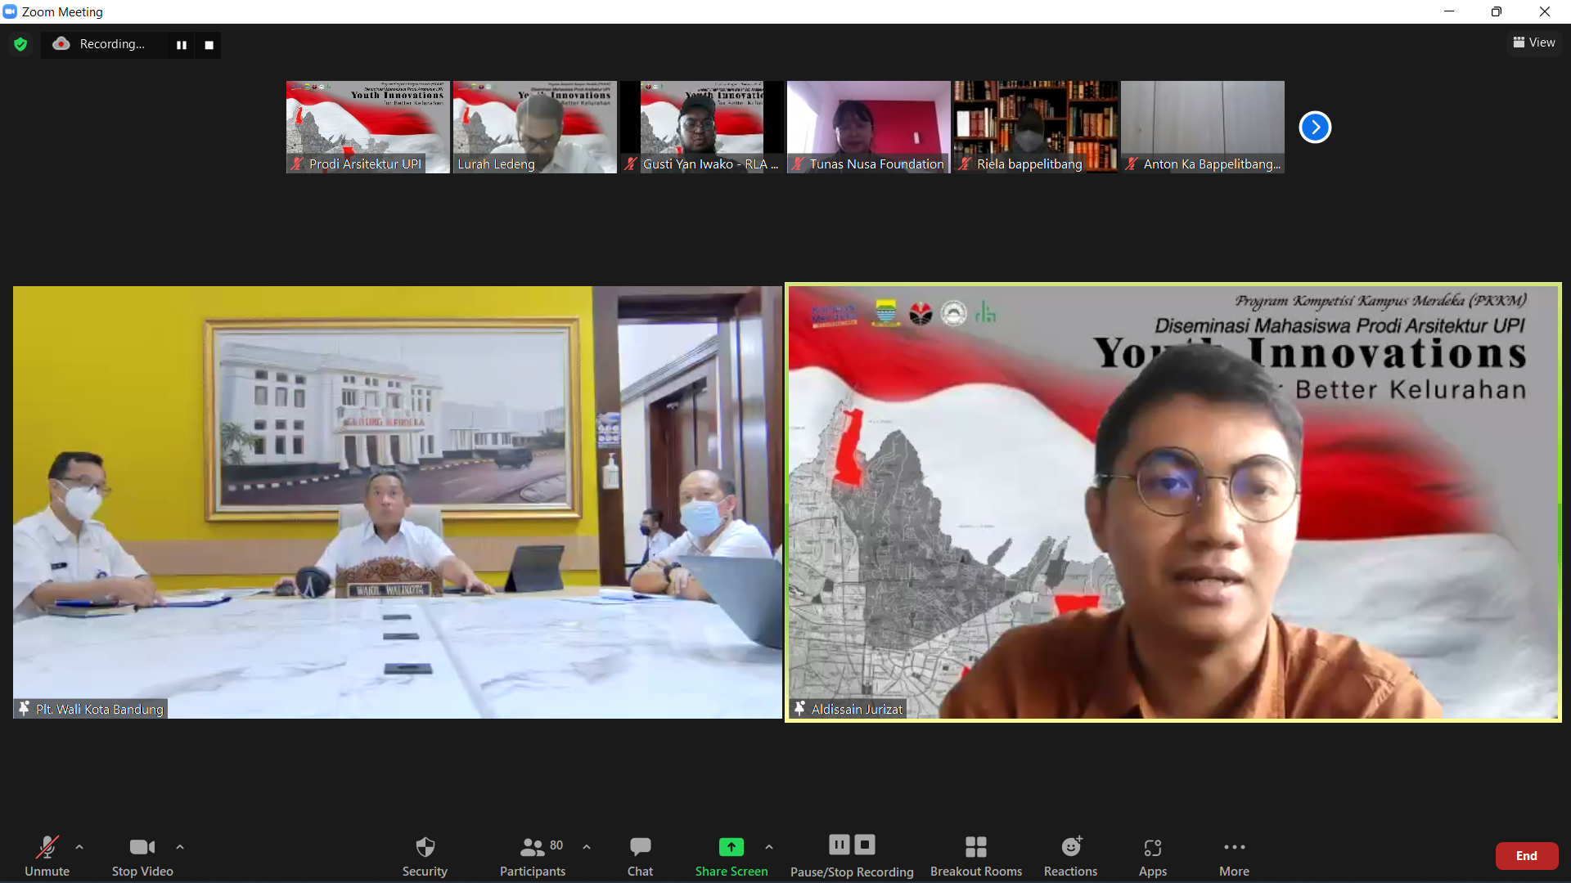Expand audio options arrow next to Unmute
Image resolution: width=1571 pixels, height=883 pixels.
(x=79, y=847)
